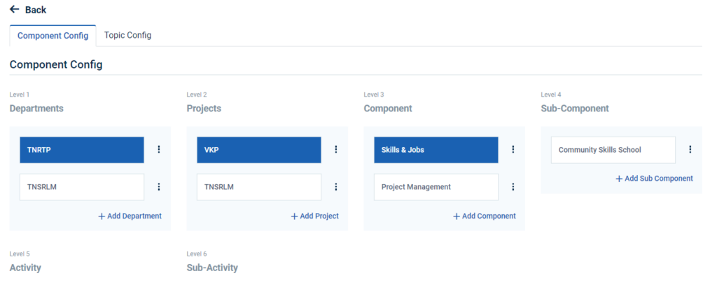The image size is (717, 290).
Task: Switch to the Component Config tab
Action: pyautogui.click(x=53, y=36)
